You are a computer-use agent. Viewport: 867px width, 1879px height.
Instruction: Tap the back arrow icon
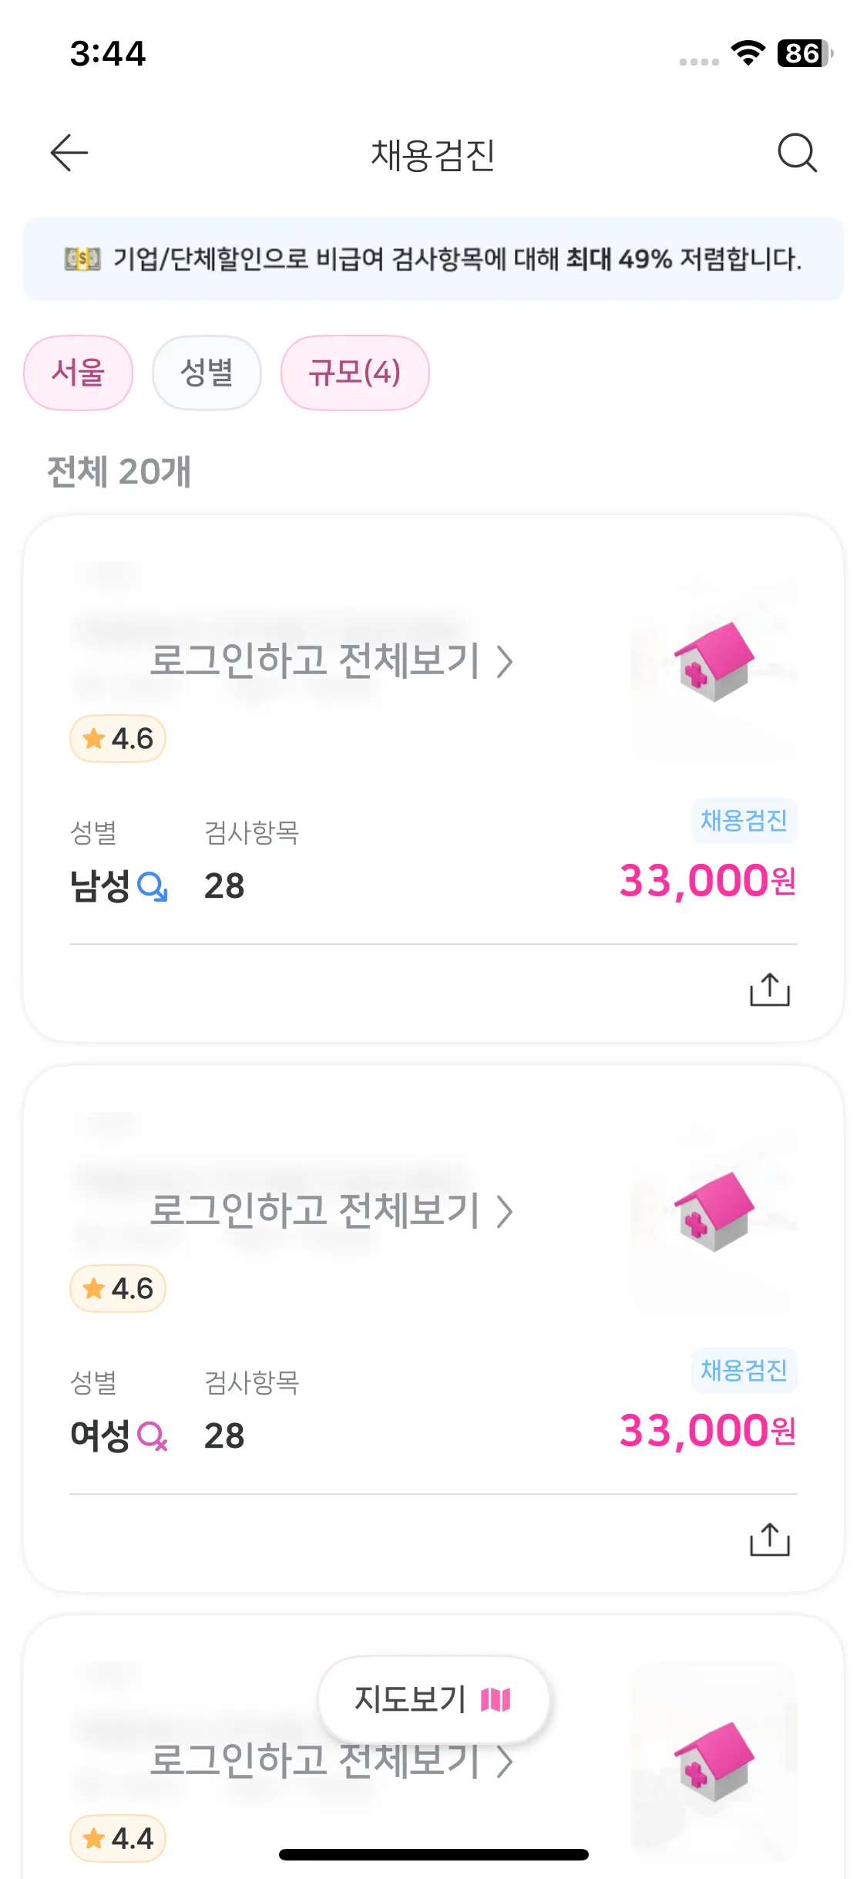pyautogui.click(x=69, y=153)
